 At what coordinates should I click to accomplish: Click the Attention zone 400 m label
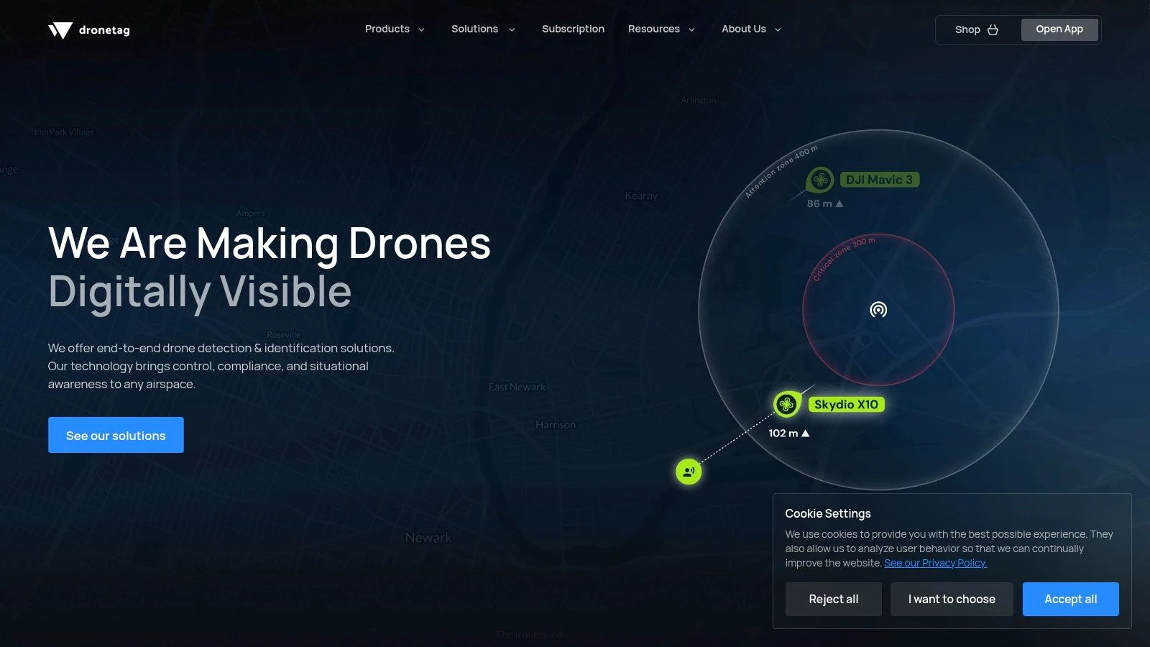(x=781, y=172)
